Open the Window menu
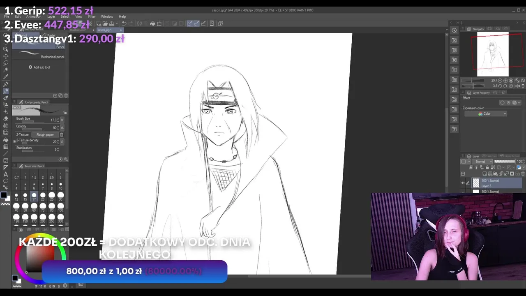The width and height of the screenshot is (526, 296). 107,17
